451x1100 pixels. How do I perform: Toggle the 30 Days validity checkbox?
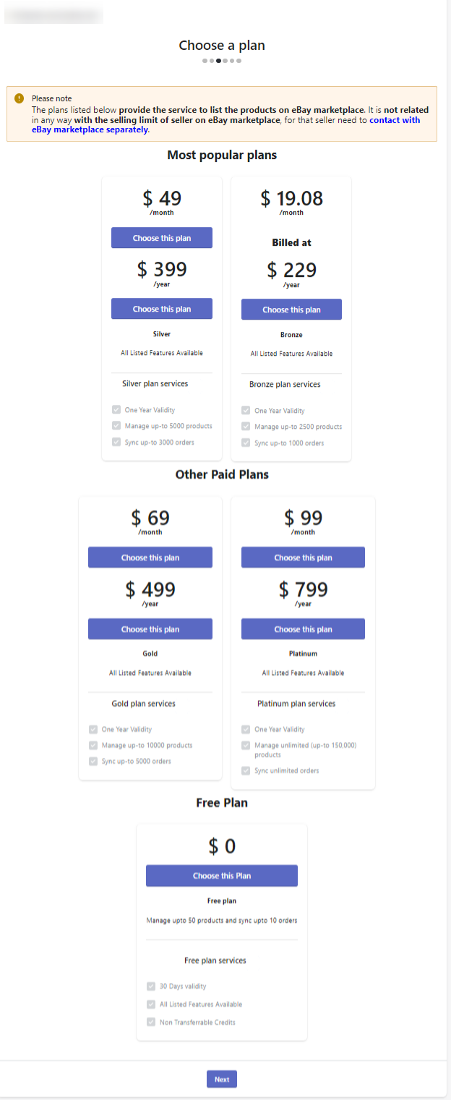(x=150, y=986)
